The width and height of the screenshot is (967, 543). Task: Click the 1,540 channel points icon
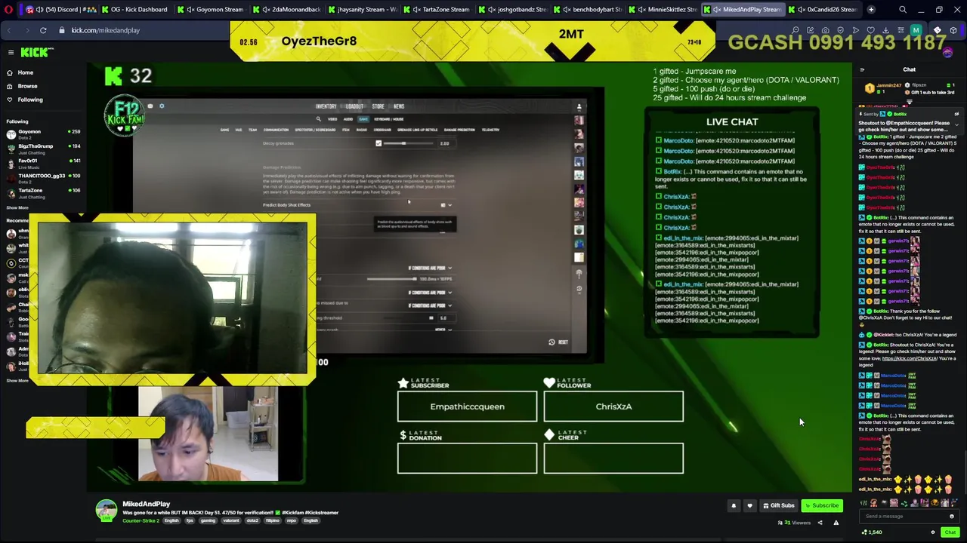(x=865, y=532)
